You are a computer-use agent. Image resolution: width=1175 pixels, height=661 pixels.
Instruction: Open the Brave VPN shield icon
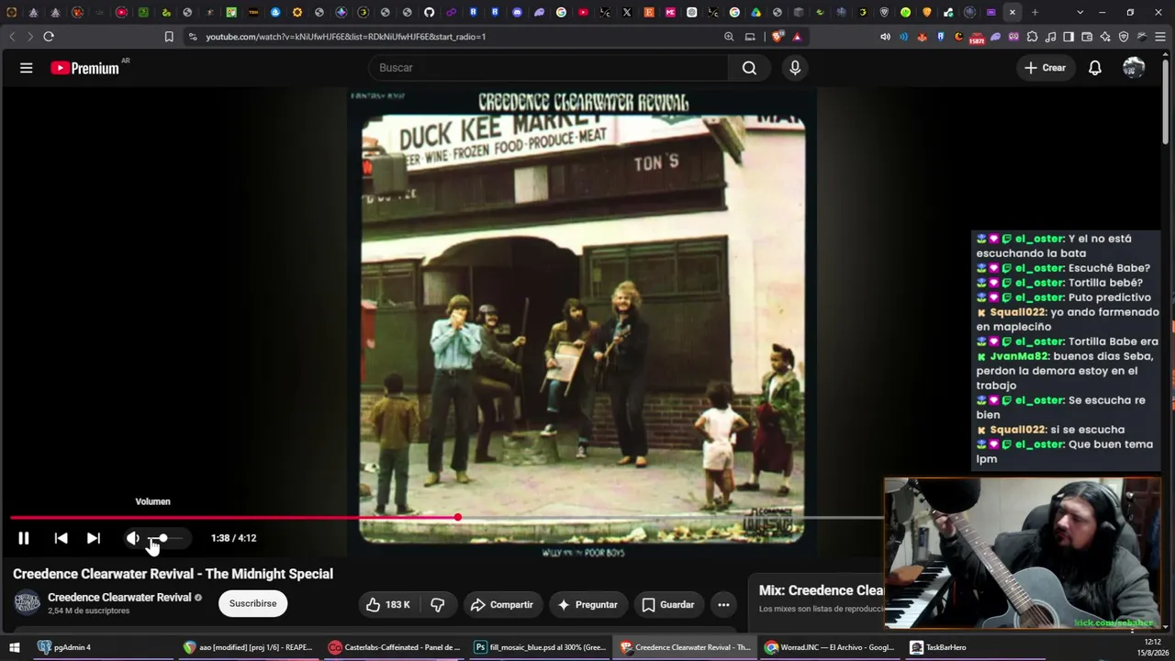click(1124, 37)
